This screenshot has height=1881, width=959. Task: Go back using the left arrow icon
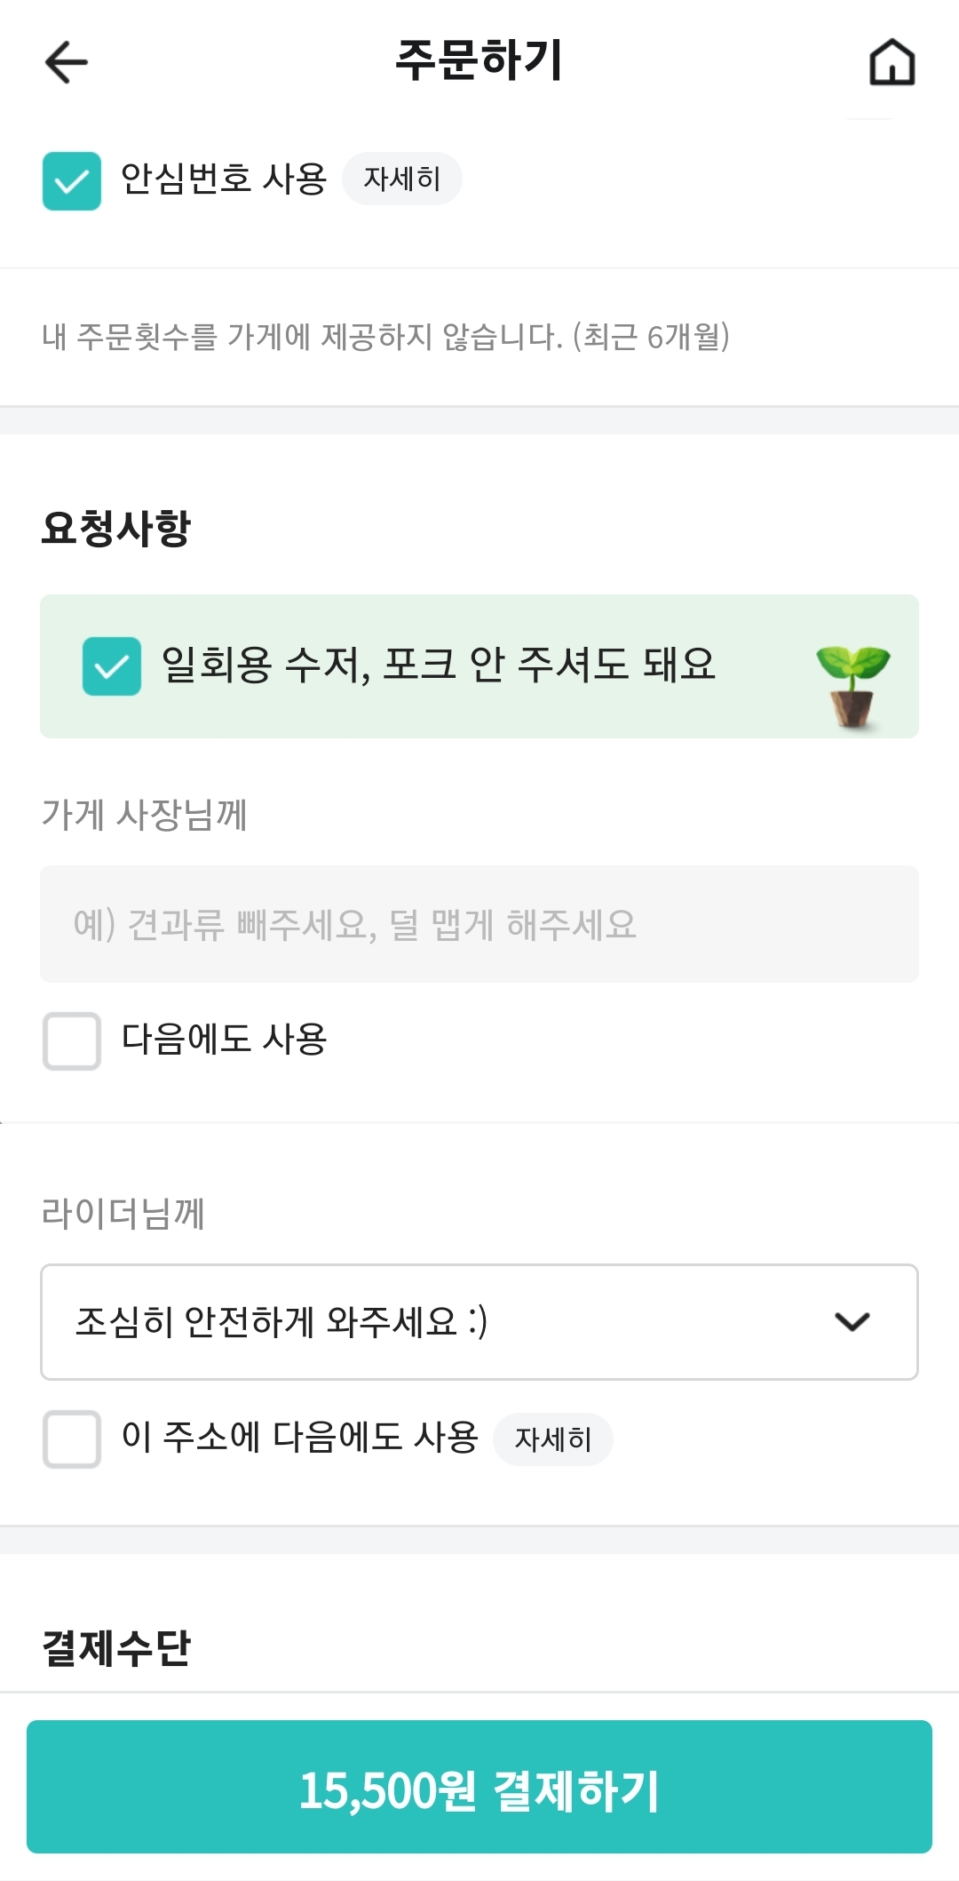[67, 62]
